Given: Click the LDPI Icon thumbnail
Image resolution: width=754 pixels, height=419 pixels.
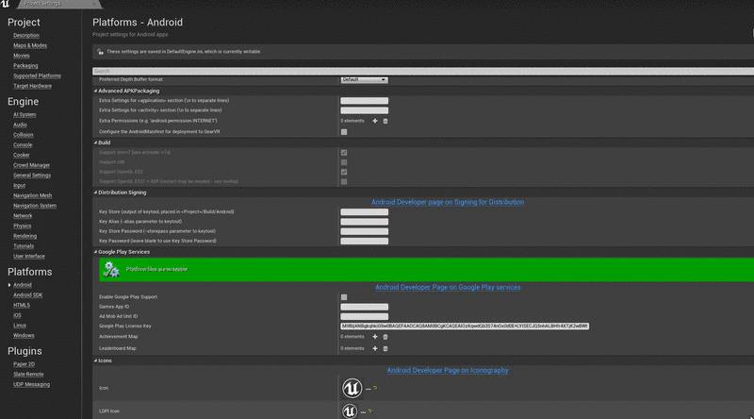Looking at the screenshot, I should point(350,411).
